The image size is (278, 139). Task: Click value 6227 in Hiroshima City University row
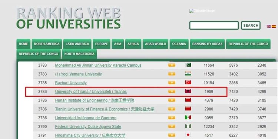pos(233,135)
